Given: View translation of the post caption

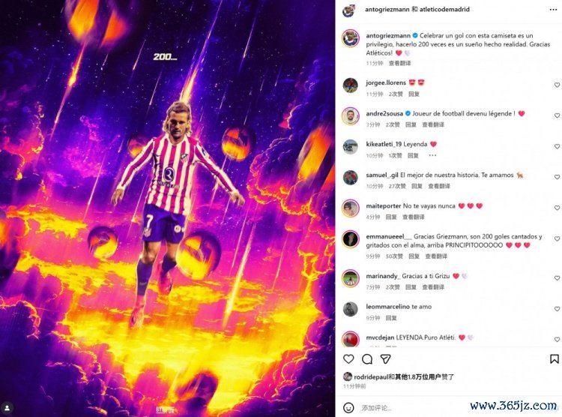Looking at the screenshot, I should tap(399, 63).
